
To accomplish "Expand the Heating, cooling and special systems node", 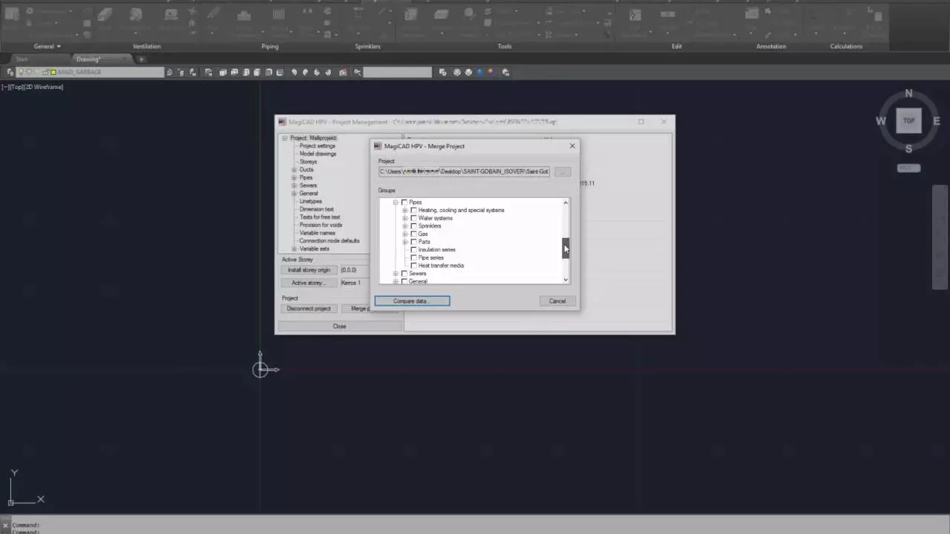I will [x=404, y=210].
